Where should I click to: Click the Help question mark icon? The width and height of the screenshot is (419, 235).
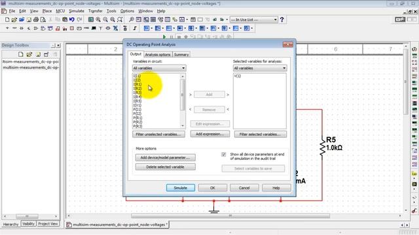pos(282,20)
